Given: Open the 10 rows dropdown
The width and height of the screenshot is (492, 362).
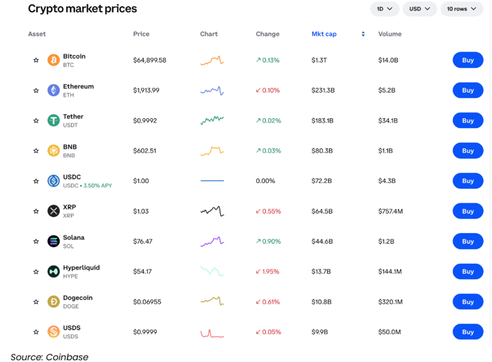Looking at the screenshot, I should (x=461, y=9).
